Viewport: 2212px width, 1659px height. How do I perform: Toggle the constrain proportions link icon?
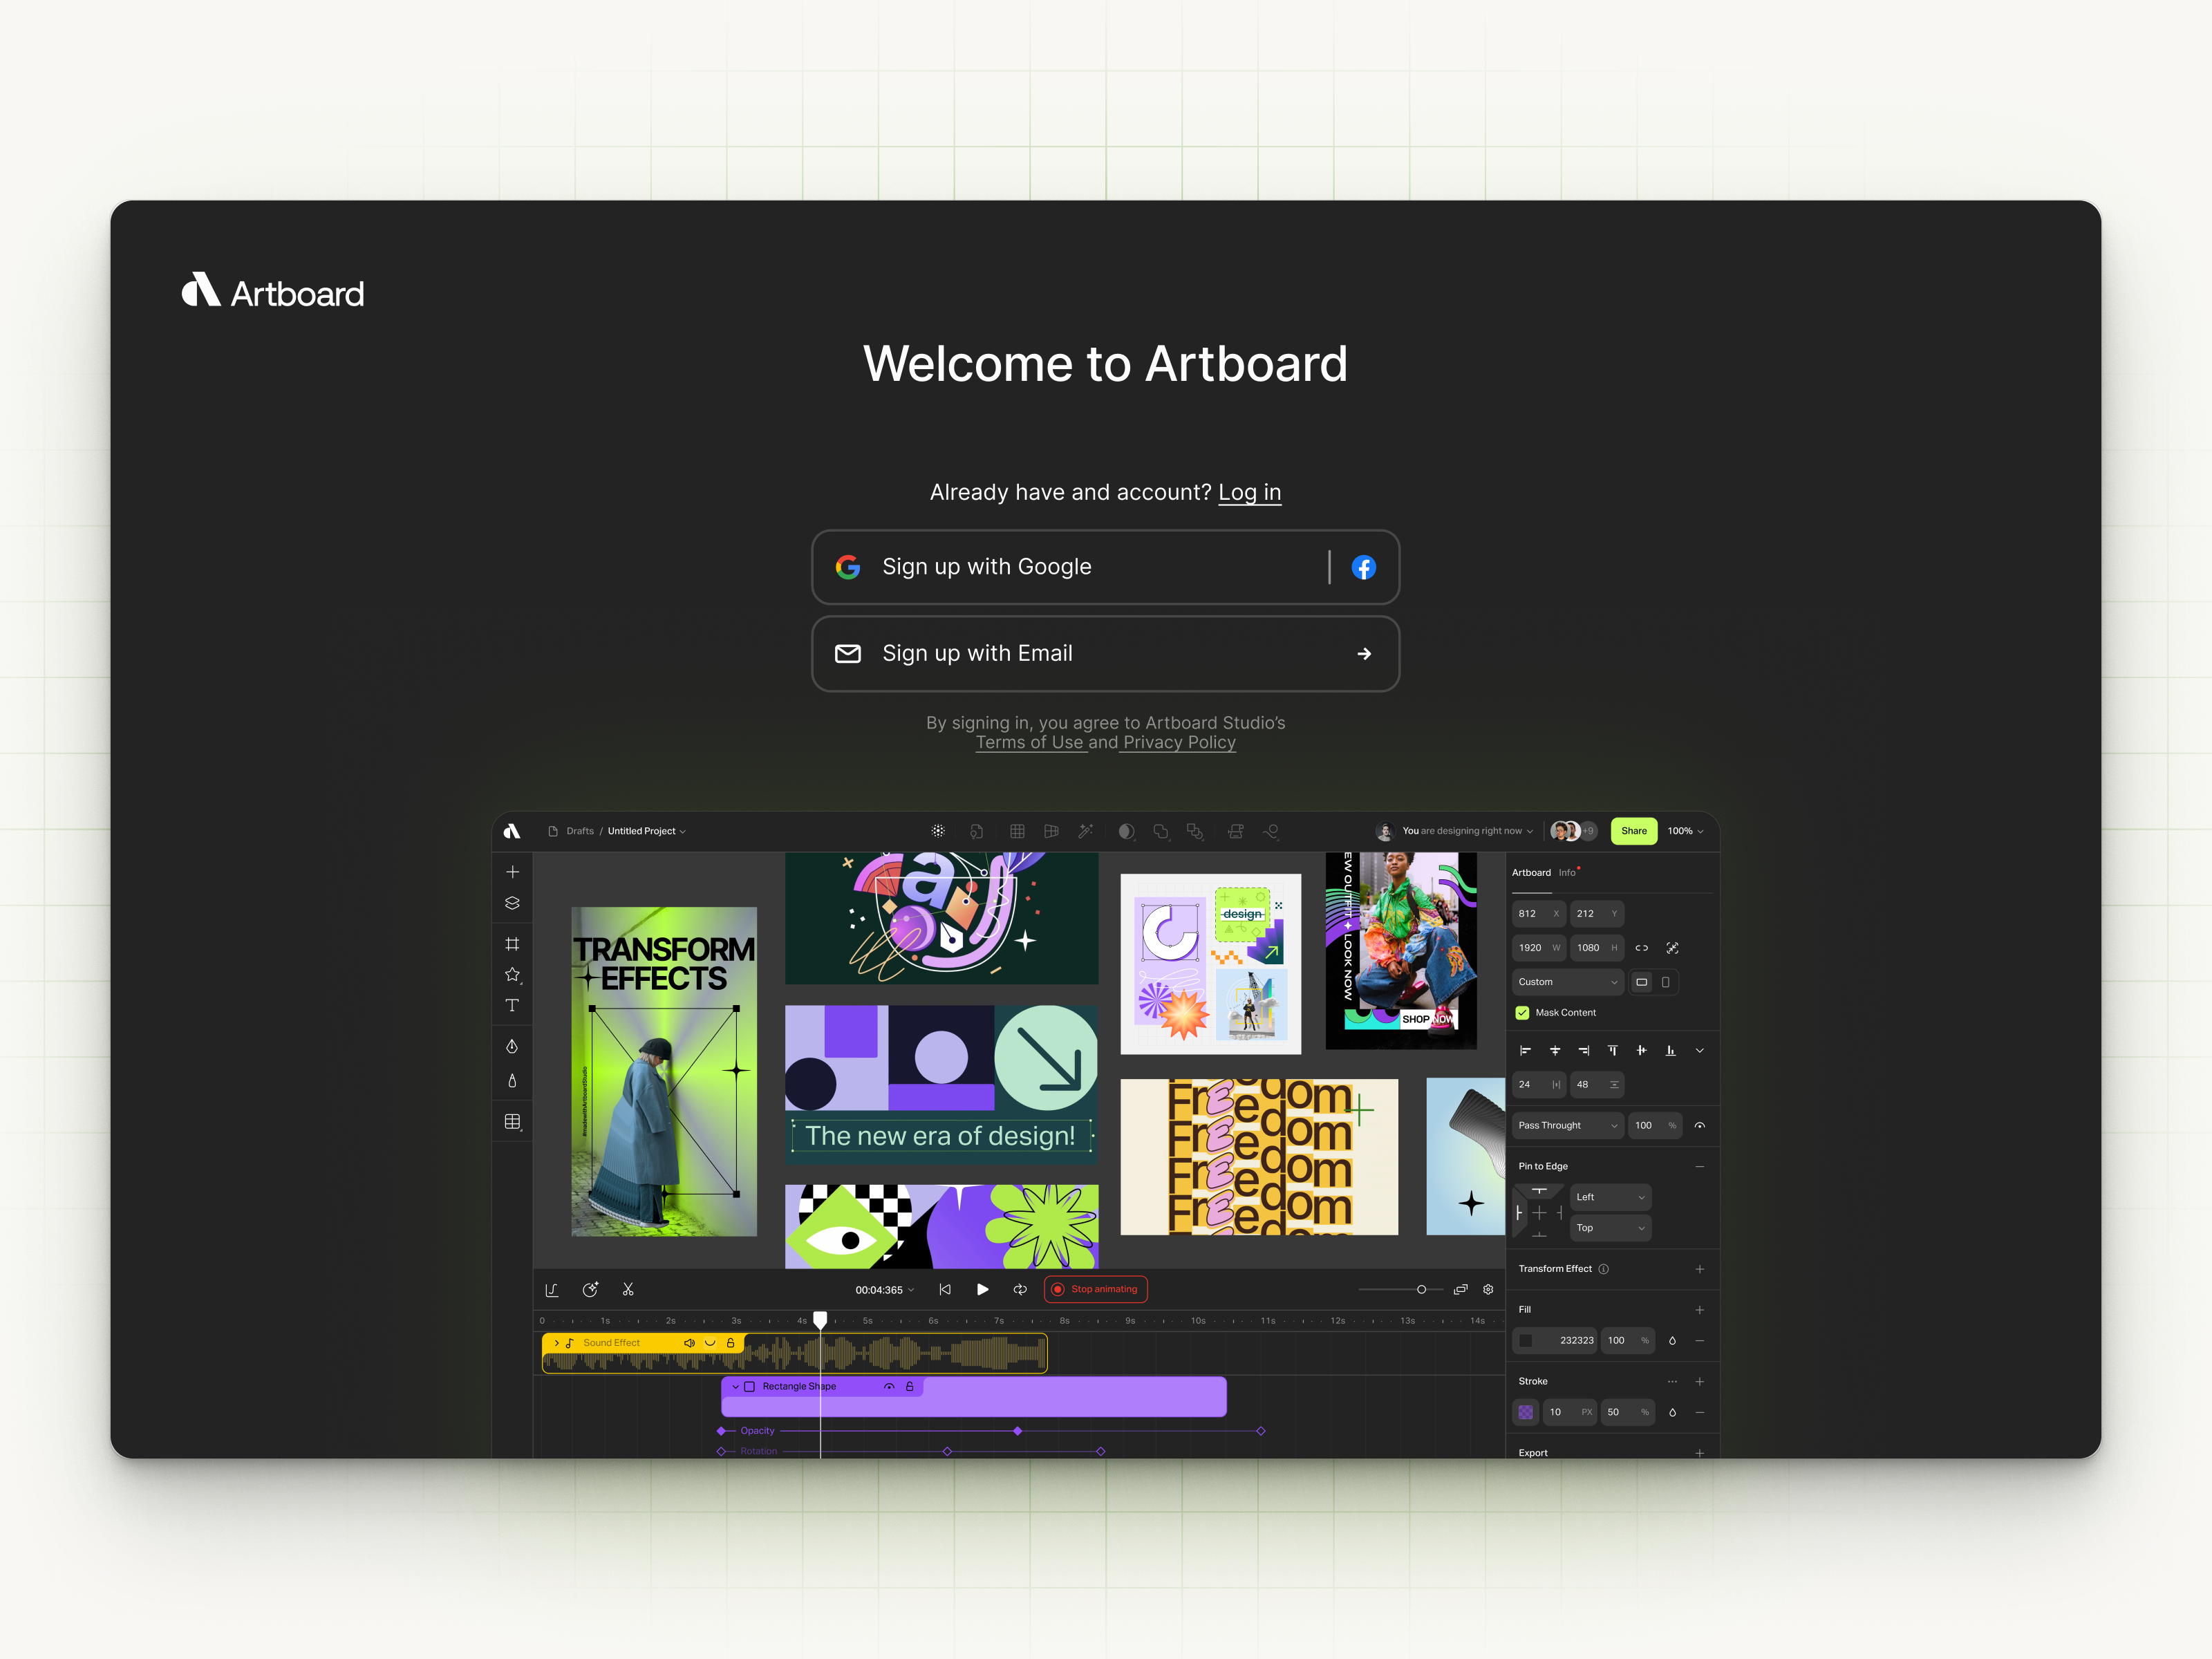click(1641, 948)
